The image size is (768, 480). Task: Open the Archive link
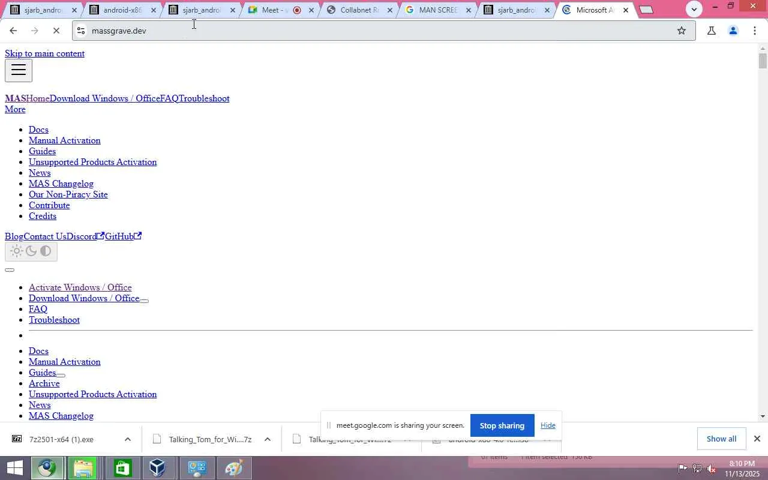click(44, 383)
